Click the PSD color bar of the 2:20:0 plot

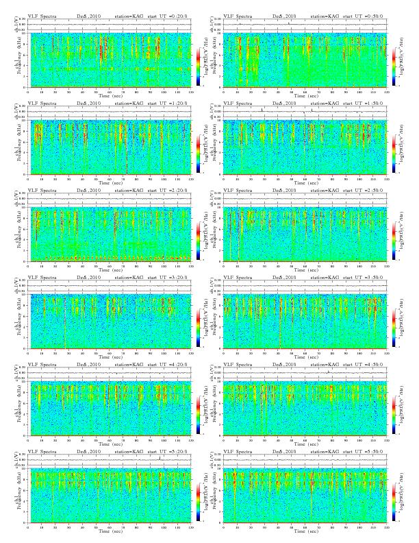pos(198,241)
